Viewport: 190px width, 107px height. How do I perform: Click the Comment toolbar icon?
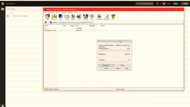click(107, 17)
